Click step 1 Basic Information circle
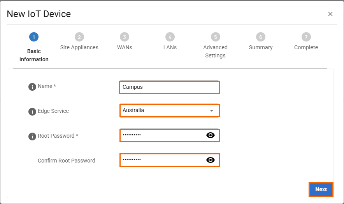The image size is (344, 204). click(34, 37)
